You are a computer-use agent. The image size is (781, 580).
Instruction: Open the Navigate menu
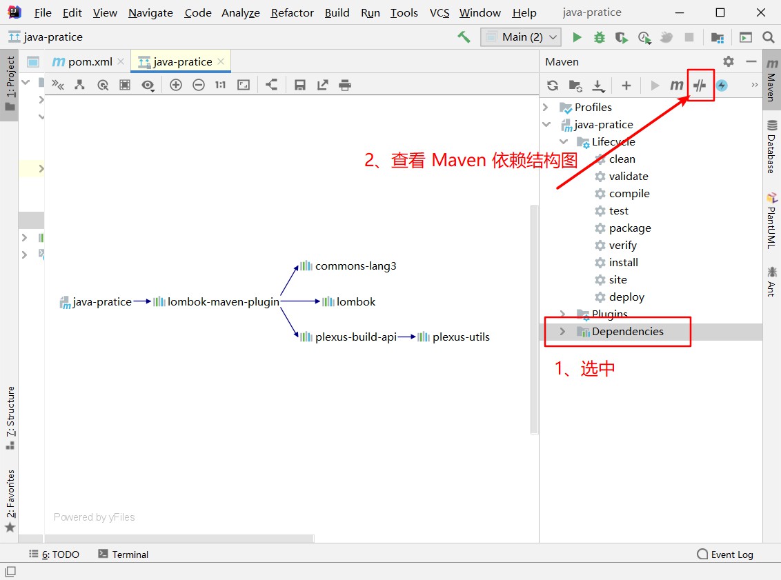pyautogui.click(x=150, y=12)
